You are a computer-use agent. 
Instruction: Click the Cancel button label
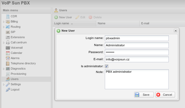pos(167,95)
